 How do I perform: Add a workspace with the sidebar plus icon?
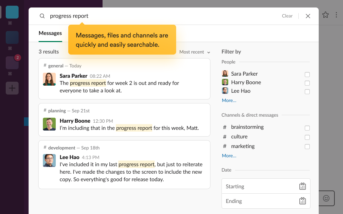(12, 88)
